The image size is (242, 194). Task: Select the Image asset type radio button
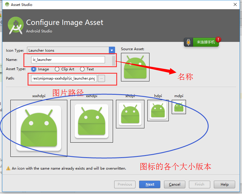point(33,69)
